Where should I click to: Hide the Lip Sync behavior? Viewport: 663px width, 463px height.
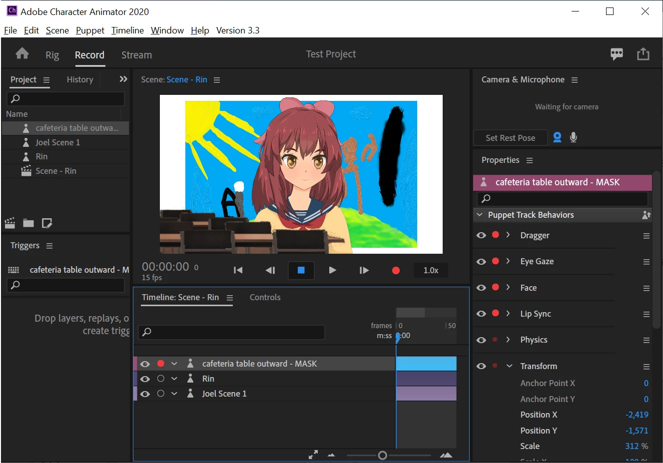click(x=481, y=314)
